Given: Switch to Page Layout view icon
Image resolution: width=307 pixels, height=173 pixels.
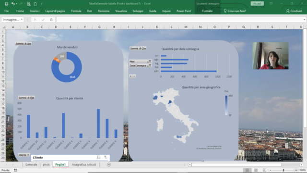Looking at the screenshot, I should click(256, 170).
